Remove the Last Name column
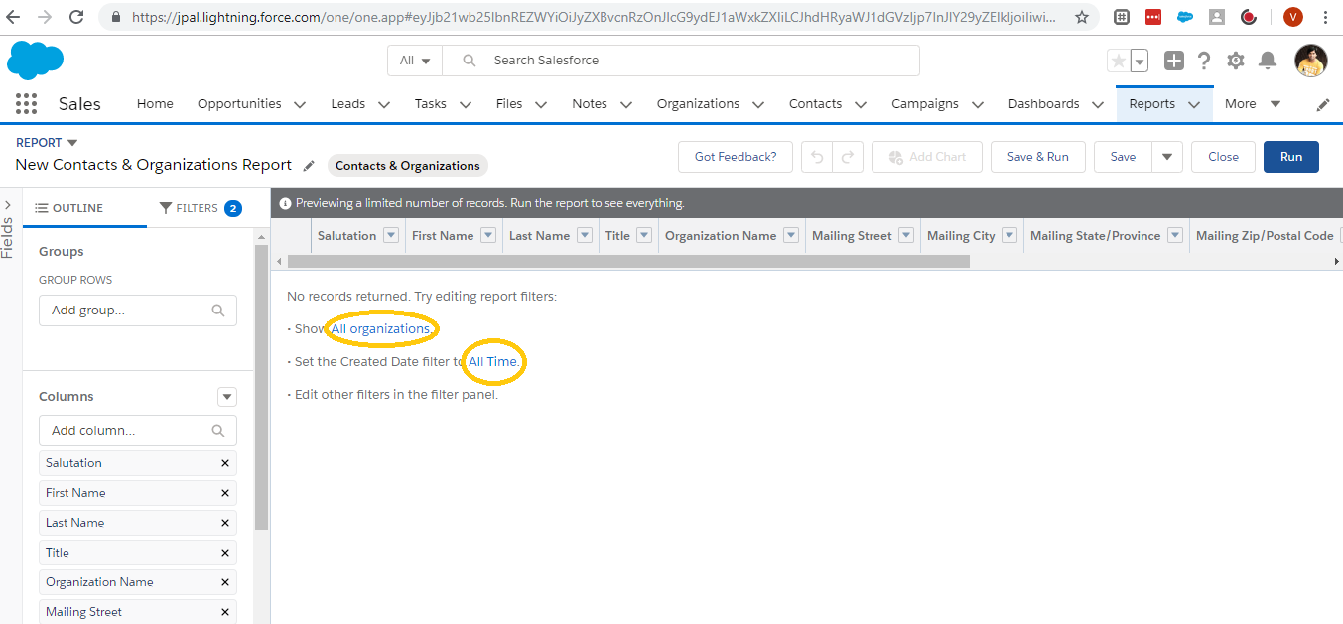This screenshot has width=1343, height=624. pos(225,523)
